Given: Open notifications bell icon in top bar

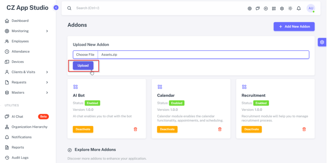Looking at the screenshot, I should click(299, 8).
